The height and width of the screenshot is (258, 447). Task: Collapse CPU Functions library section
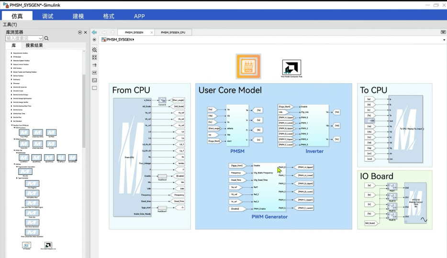pos(14,128)
